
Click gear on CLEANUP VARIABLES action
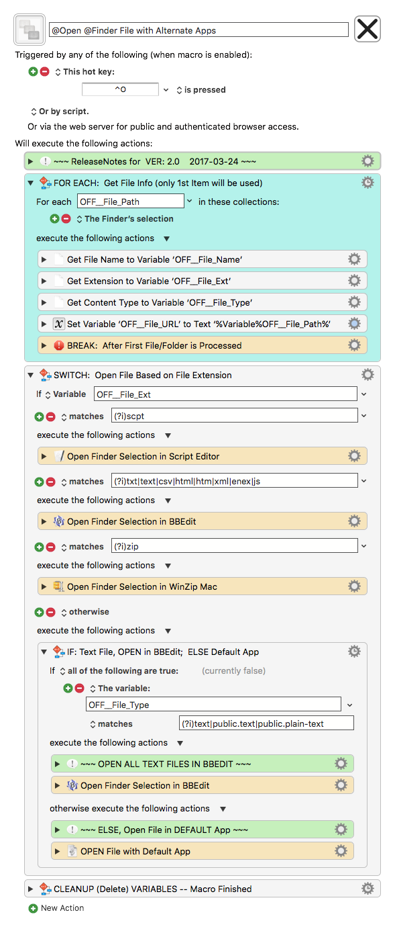[368, 889]
